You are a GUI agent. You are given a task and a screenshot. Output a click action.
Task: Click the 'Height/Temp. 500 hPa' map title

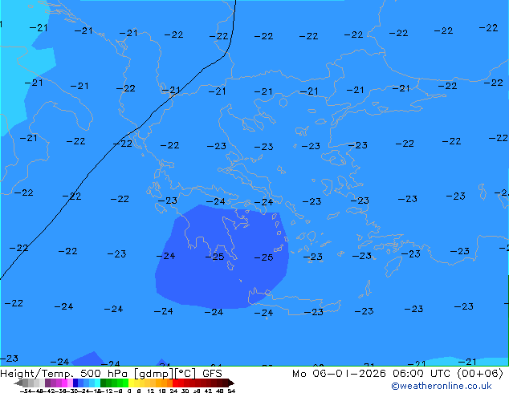[63, 374]
